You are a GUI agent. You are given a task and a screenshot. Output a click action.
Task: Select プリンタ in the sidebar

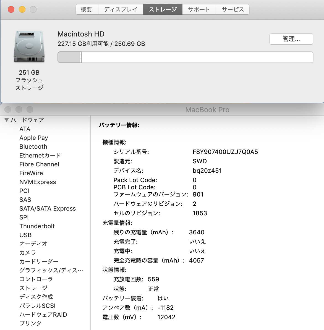pyautogui.click(x=30, y=323)
